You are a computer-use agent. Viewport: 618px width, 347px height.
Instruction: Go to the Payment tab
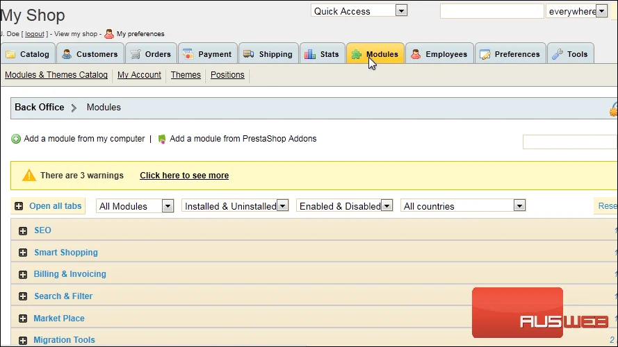(208, 53)
